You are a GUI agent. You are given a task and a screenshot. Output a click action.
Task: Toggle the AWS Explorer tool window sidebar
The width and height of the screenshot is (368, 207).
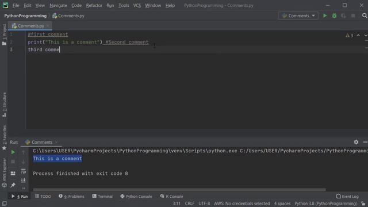click(x=4, y=172)
